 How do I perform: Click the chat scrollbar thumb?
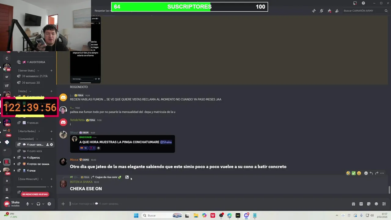coord(389,189)
